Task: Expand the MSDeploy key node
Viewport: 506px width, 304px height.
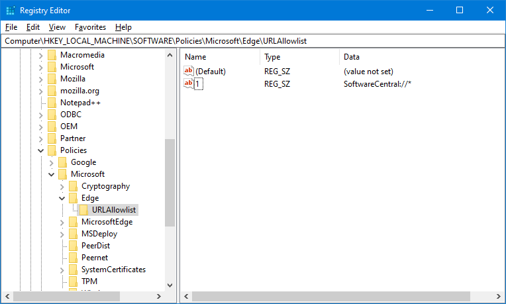Action: (62, 234)
